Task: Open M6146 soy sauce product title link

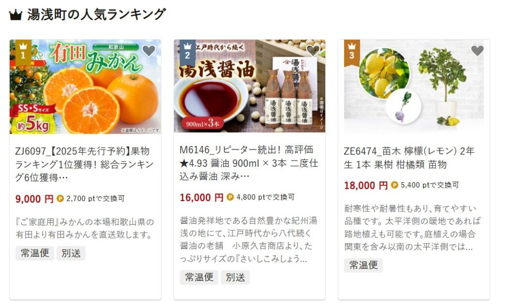Action: [x=249, y=163]
